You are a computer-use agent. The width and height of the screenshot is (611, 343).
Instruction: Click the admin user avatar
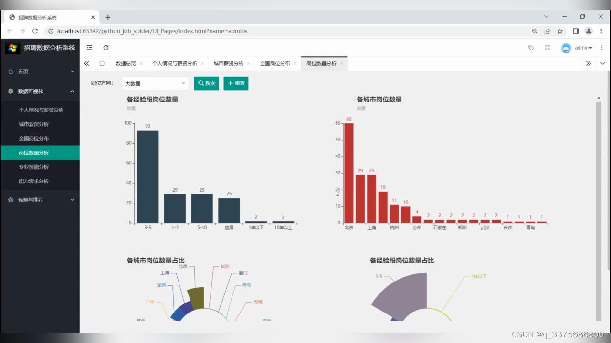[566, 48]
